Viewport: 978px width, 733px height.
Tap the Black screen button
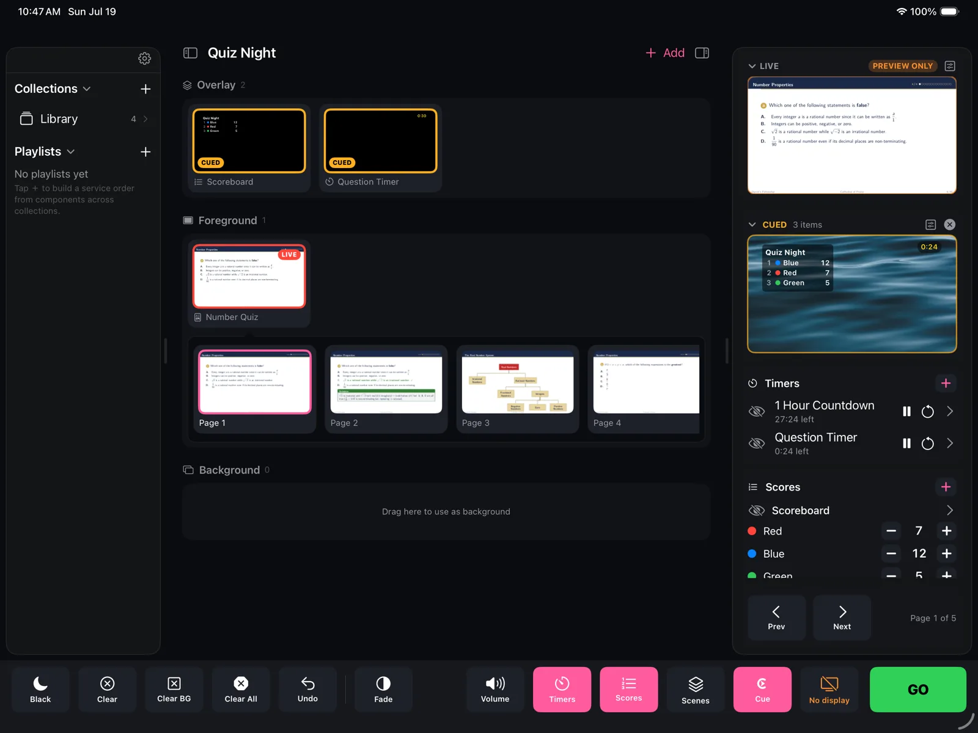tap(40, 690)
